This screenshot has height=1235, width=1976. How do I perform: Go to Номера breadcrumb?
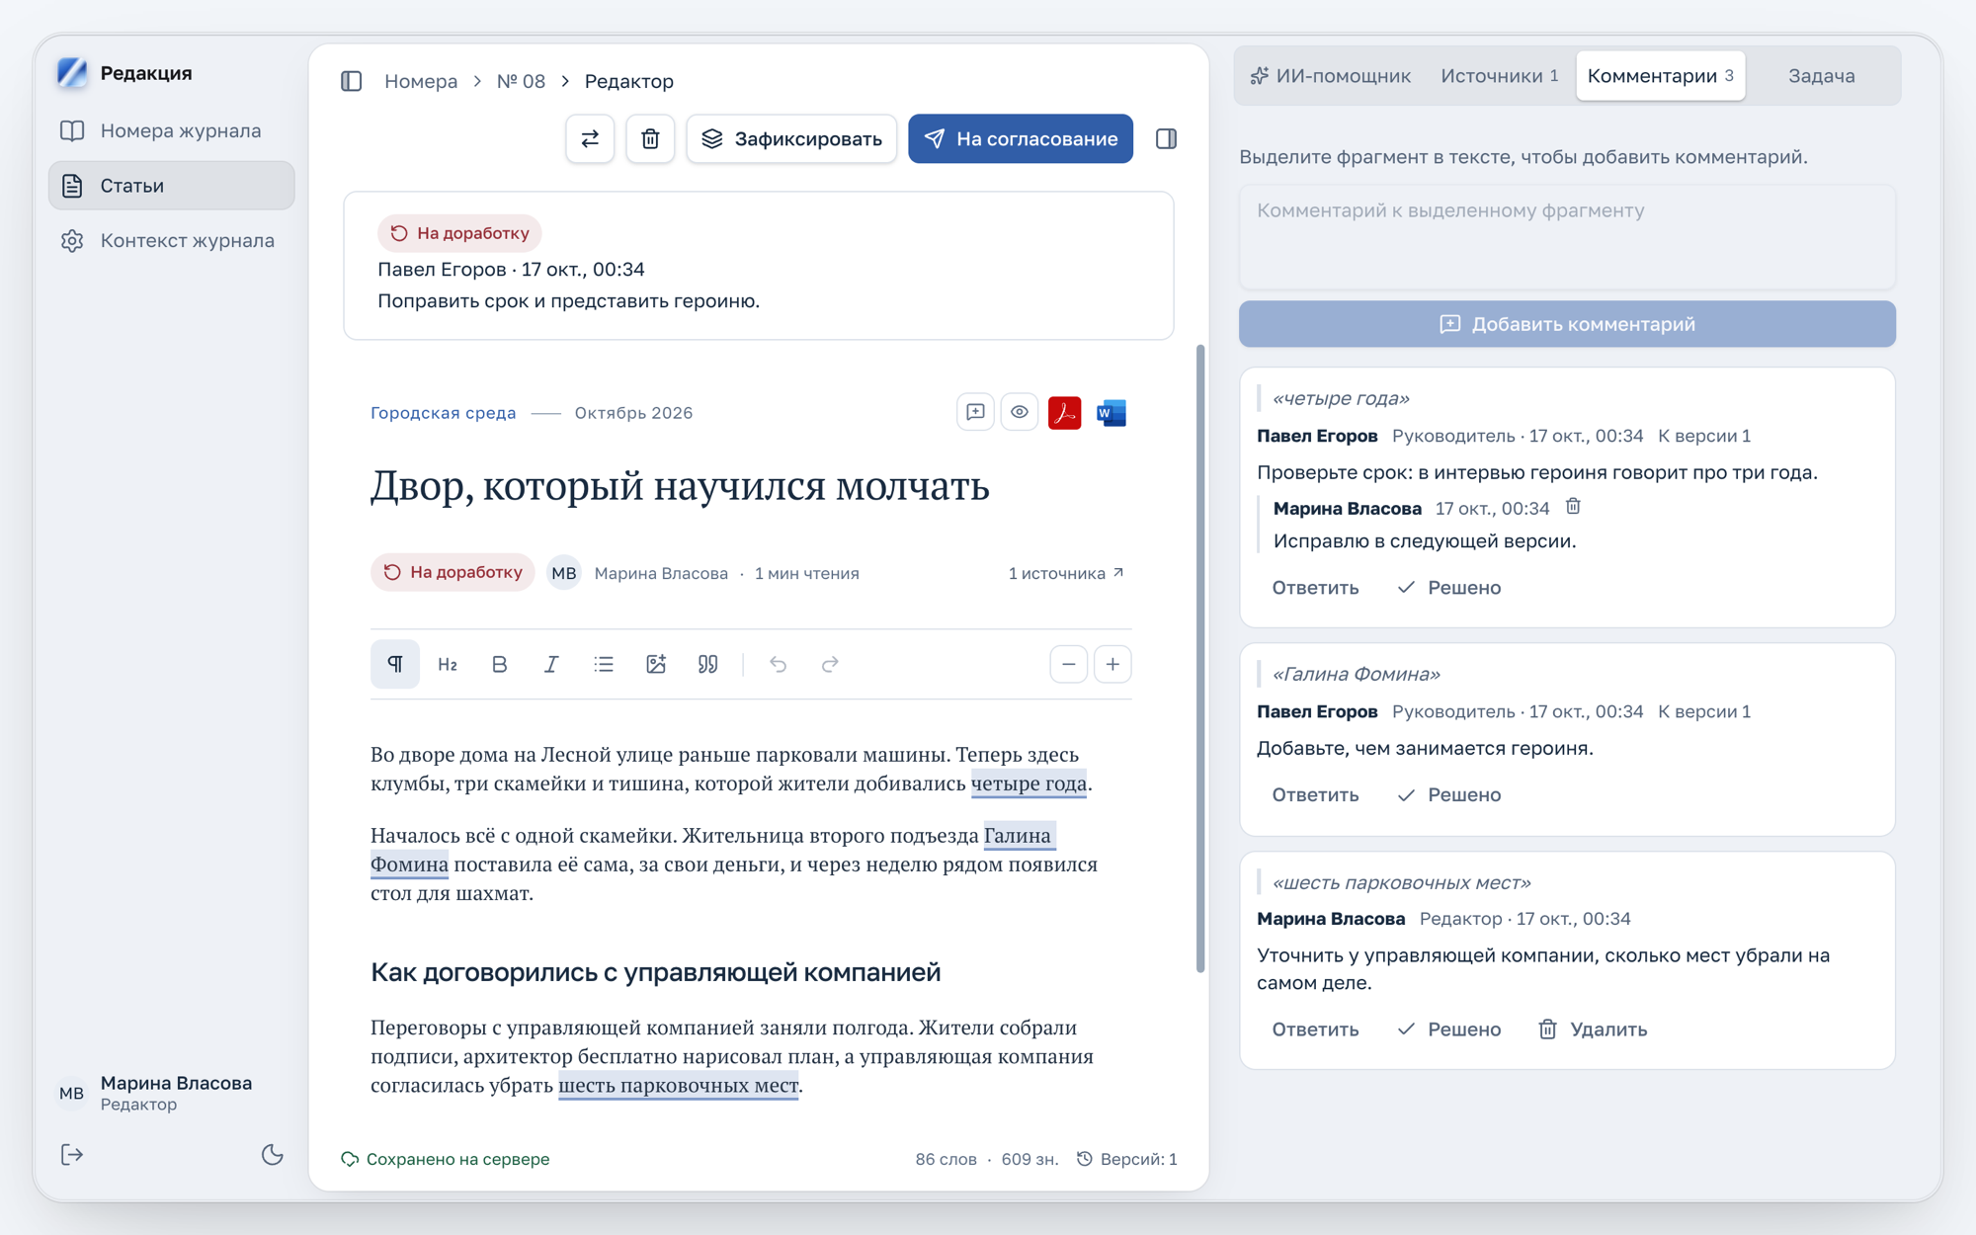(421, 81)
